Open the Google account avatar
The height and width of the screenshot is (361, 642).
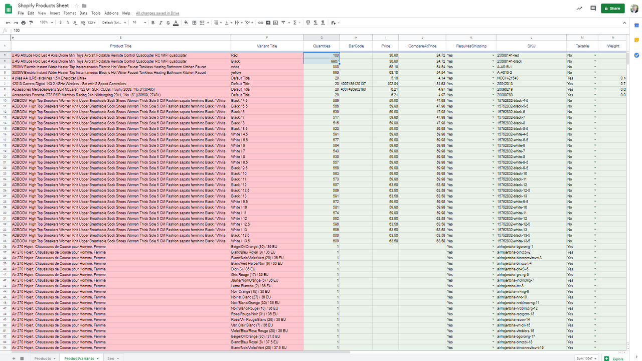[x=634, y=9]
